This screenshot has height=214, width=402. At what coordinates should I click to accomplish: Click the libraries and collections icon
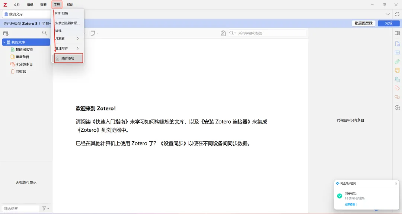click(397, 79)
